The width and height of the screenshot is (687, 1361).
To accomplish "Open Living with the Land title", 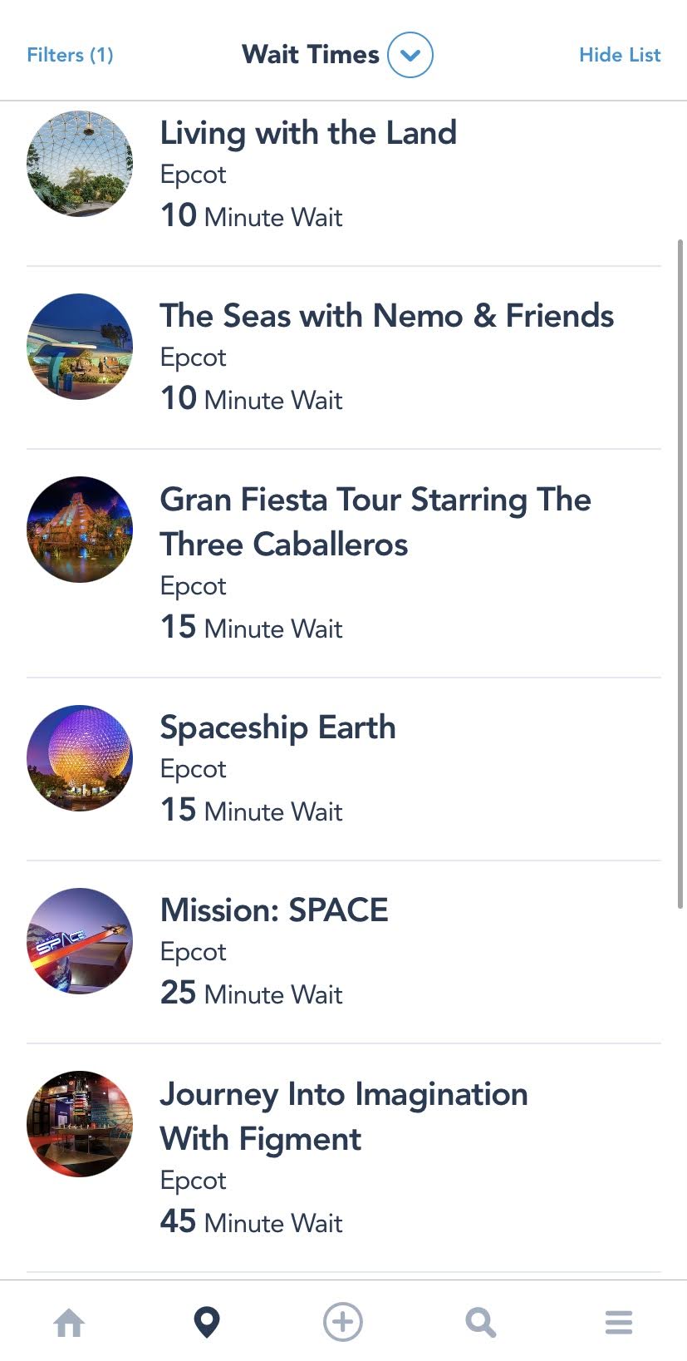I will 308,133.
